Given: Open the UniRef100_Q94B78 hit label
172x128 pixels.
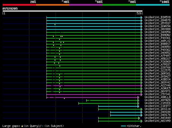Looking at the screenshot, I should pyautogui.click(x=157, y=20).
